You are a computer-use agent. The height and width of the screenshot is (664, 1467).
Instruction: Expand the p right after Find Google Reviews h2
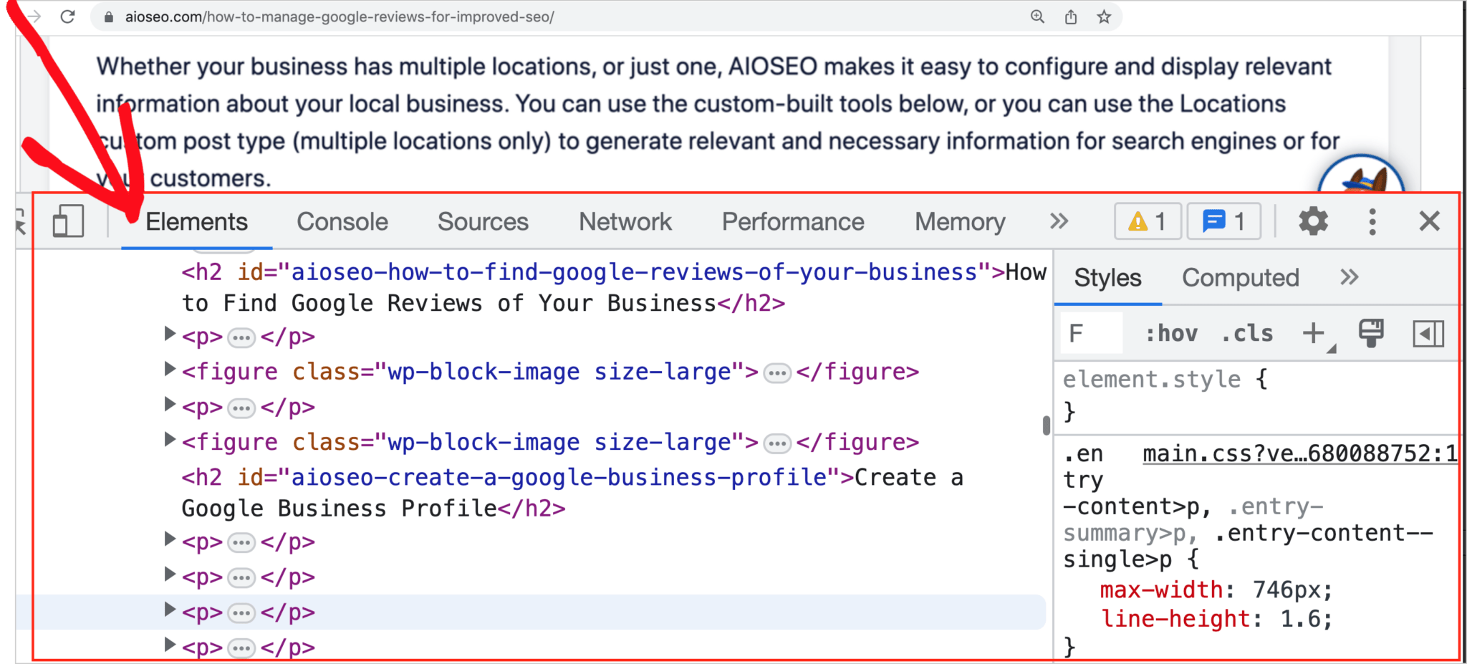click(170, 334)
